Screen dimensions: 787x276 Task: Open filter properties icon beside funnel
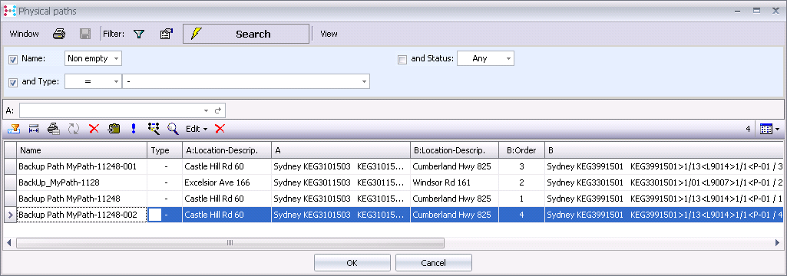tap(166, 34)
